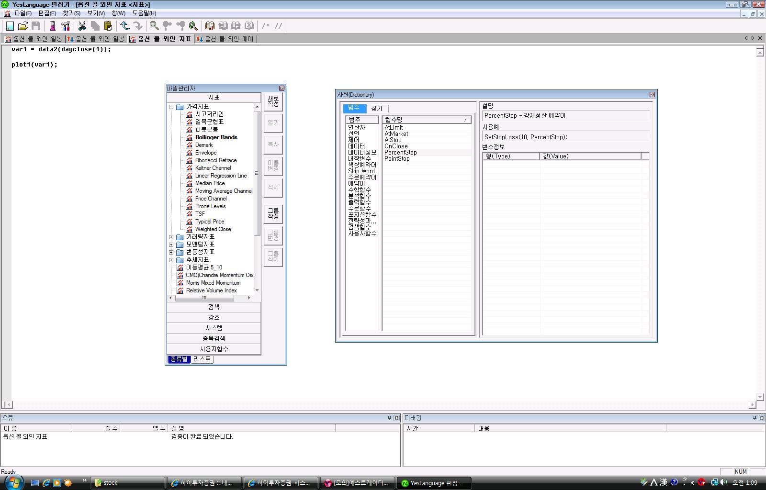The image size is (766, 490).
Task: Click the Copy icon in toolbar
Action: click(95, 26)
